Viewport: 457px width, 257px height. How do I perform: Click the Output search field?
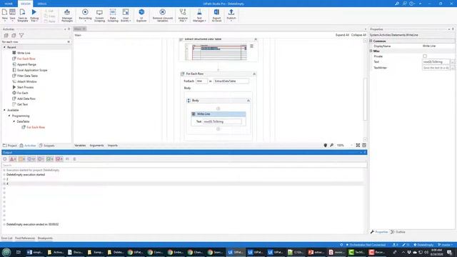pyautogui.click(x=184, y=165)
